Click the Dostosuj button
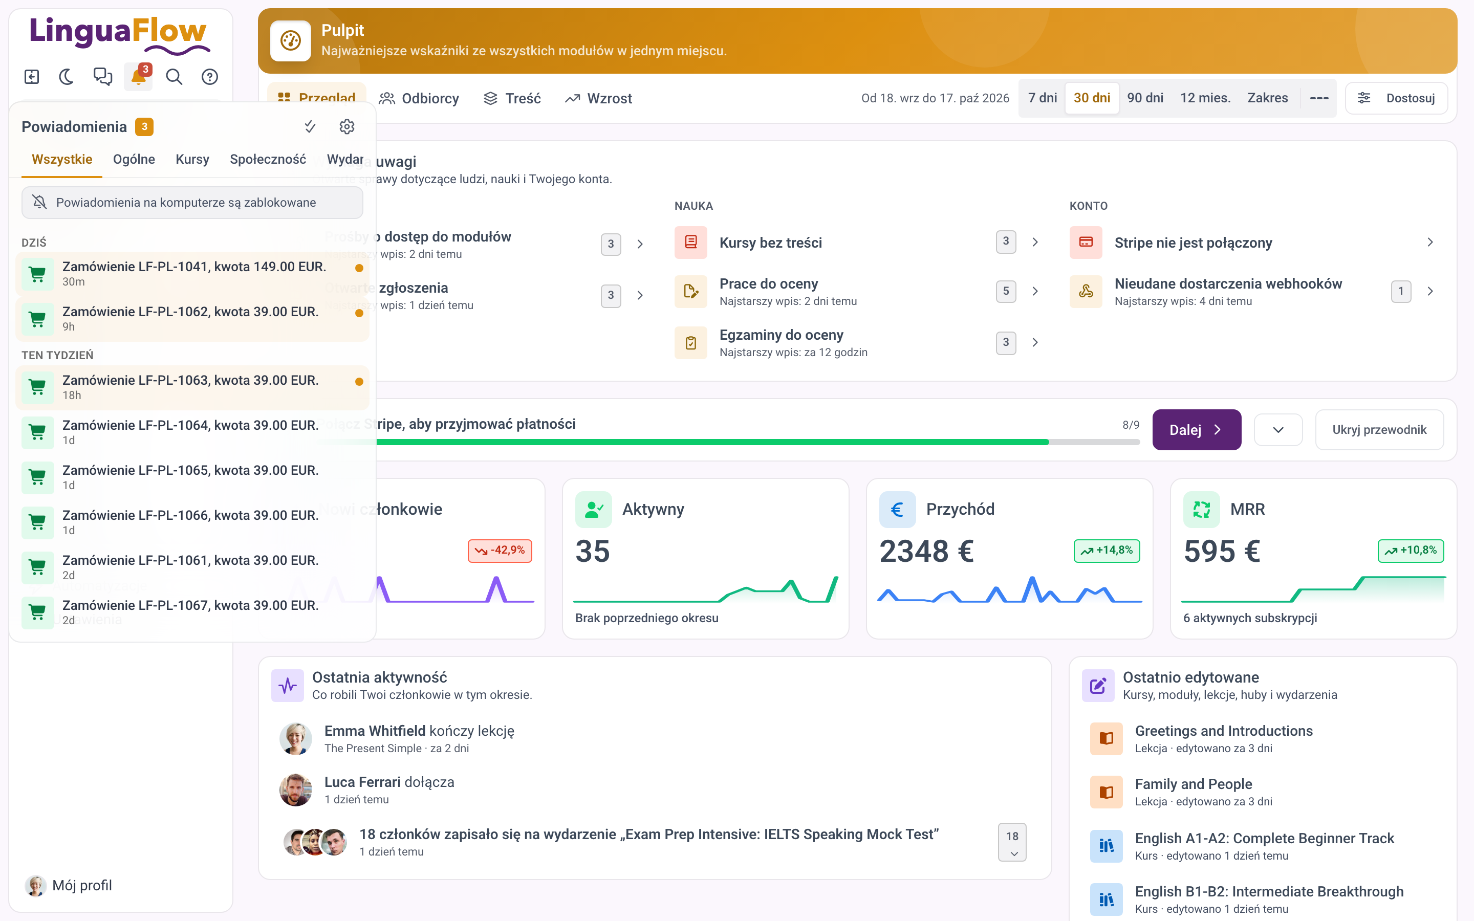The height and width of the screenshot is (921, 1474). click(x=1397, y=98)
